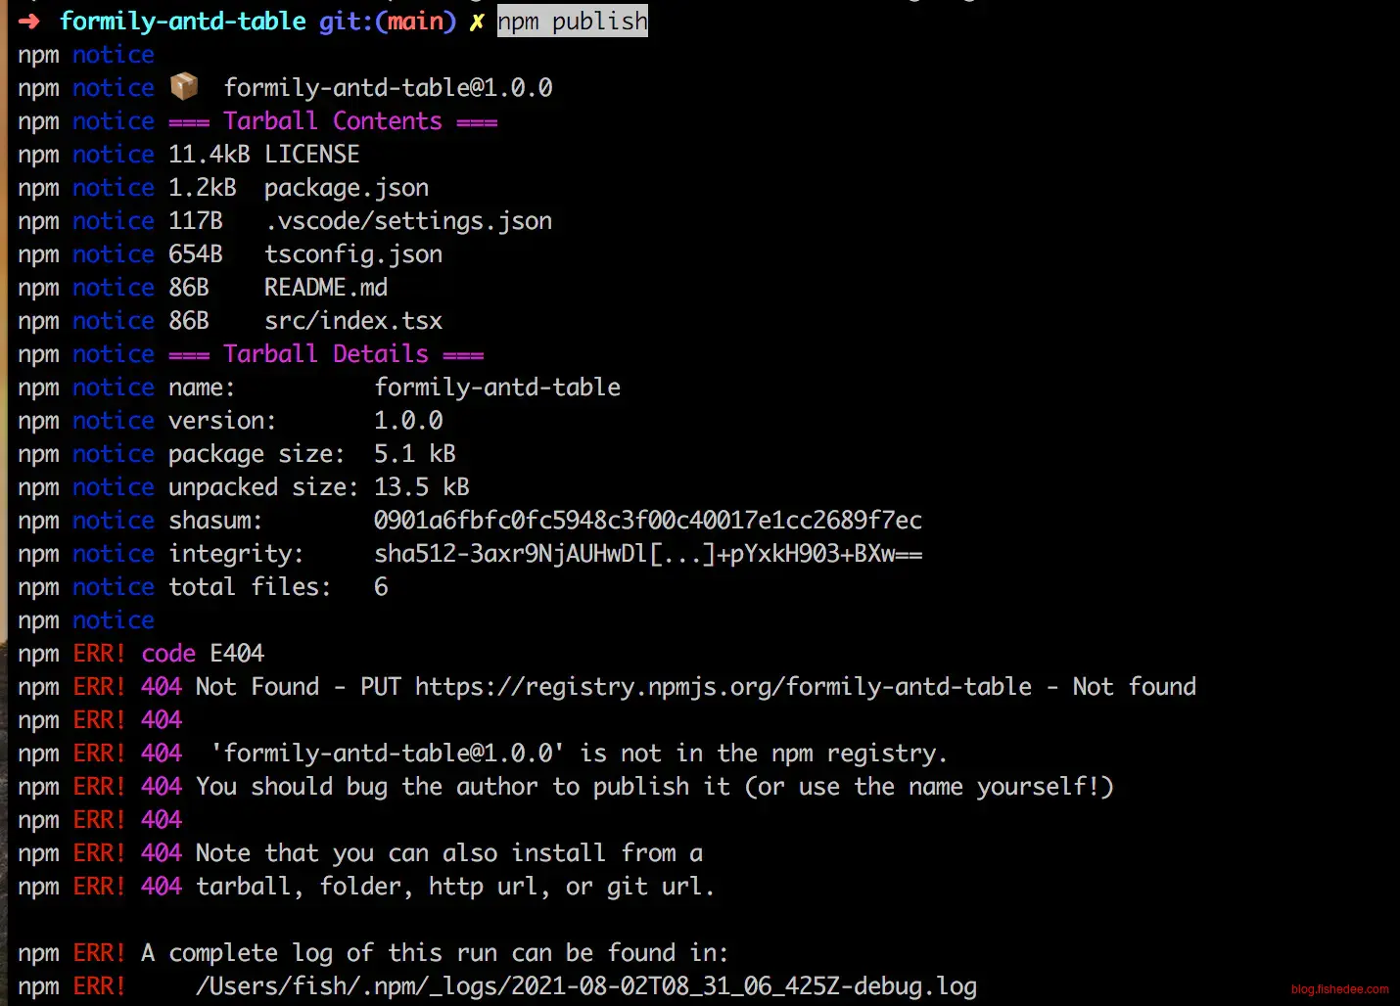Click the formily-antd-table directory in prompt
The width and height of the screenshot is (1400, 1006).
pyautogui.click(x=182, y=21)
